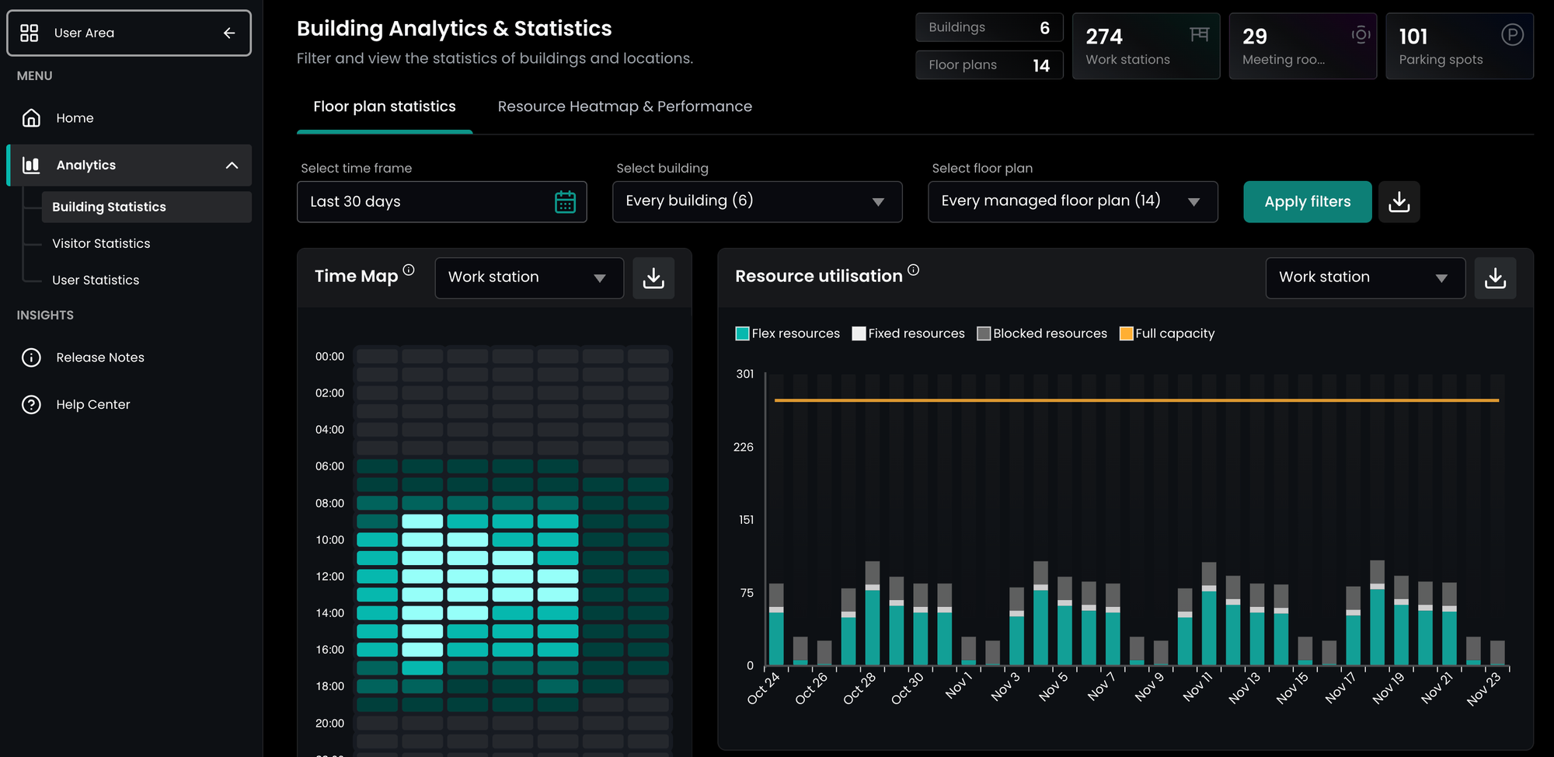Open the Help Center link

pyautogui.click(x=92, y=405)
